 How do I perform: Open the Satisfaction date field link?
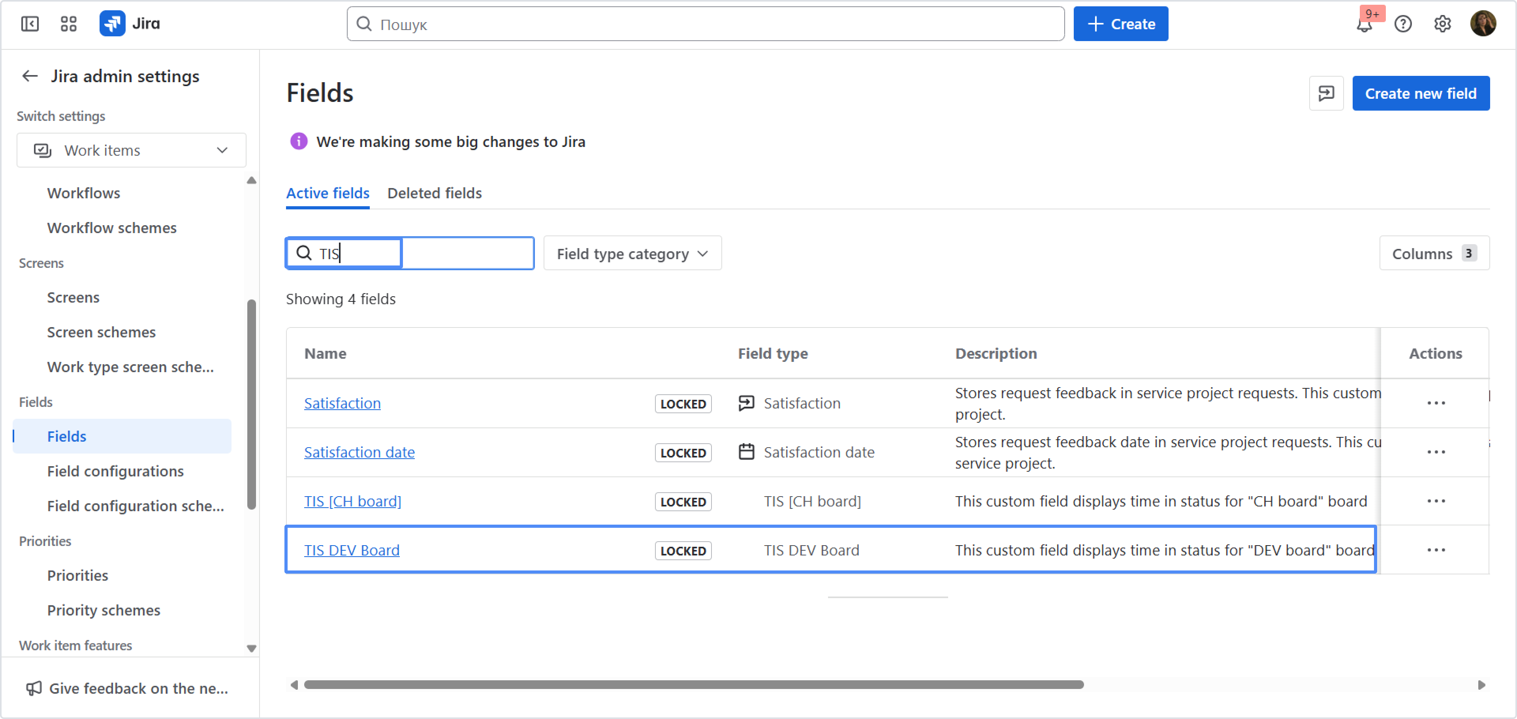[x=359, y=452]
